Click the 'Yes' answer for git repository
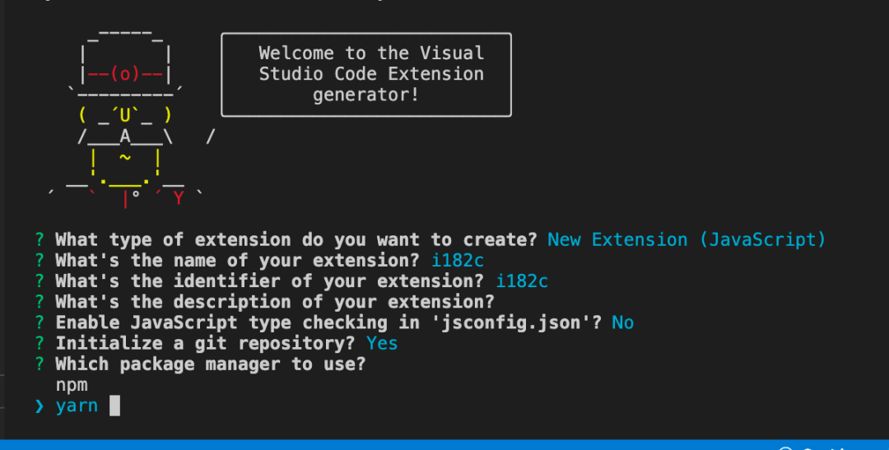Screen dimensions: 889x450 pyautogui.click(x=382, y=343)
